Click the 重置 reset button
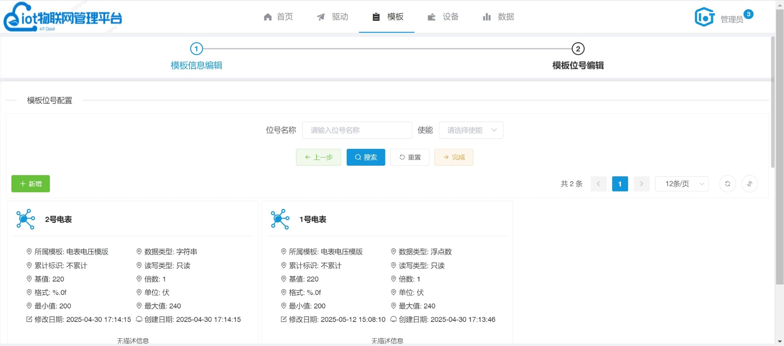Viewport: 784px width, 346px height. 410,157
